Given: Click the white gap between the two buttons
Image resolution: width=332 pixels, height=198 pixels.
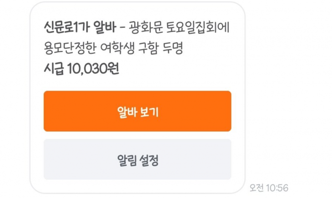Looking at the screenshot, I should (x=137, y=135).
